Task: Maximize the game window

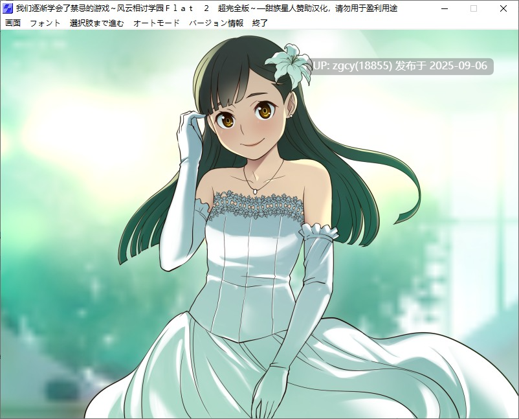Action: tap(474, 8)
